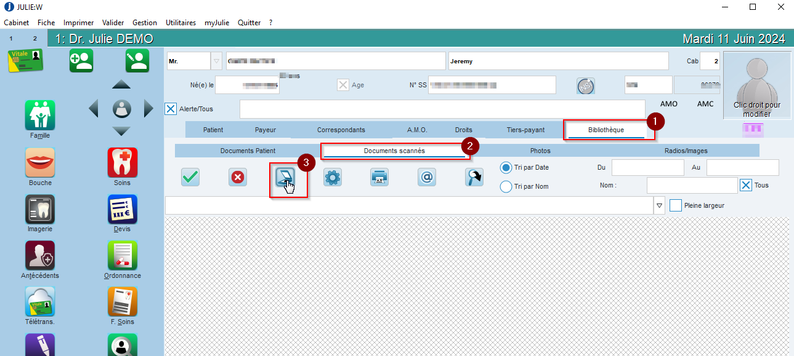
Task: Select the Tri par Nom radio button
Action: (506, 186)
